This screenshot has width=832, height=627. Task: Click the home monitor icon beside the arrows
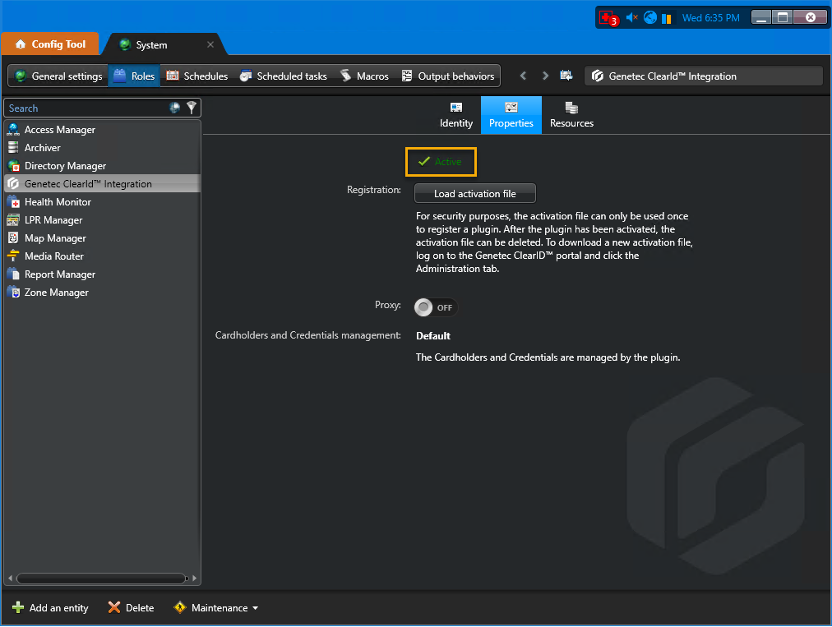click(566, 76)
